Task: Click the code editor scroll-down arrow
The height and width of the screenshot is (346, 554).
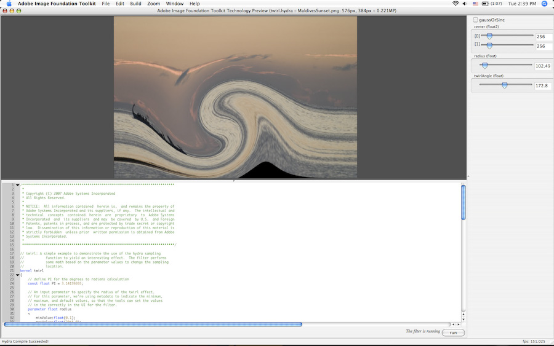Action: tap(464, 318)
